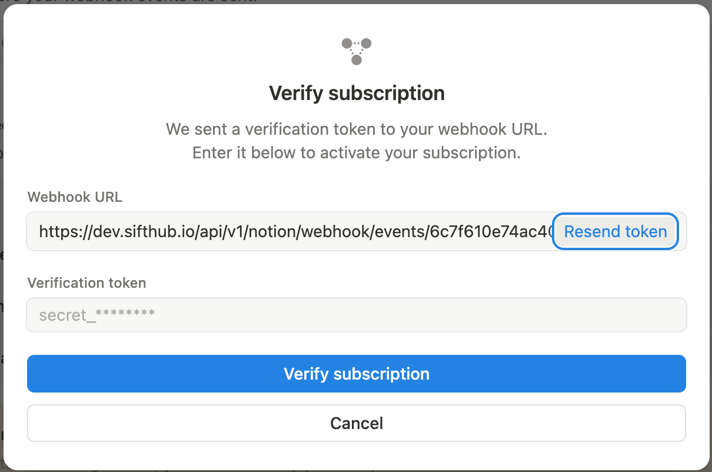Screen dimensions: 712x472
Task: Click the "Webhook URL" field label
Action: (75, 197)
